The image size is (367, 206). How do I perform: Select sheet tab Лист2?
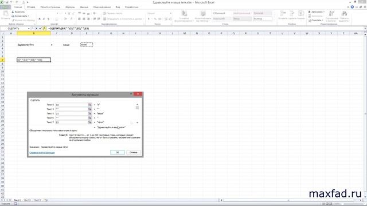(27, 200)
